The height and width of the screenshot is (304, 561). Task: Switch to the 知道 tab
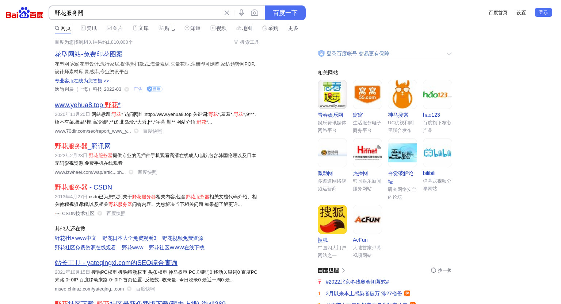(x=192, y=28)
